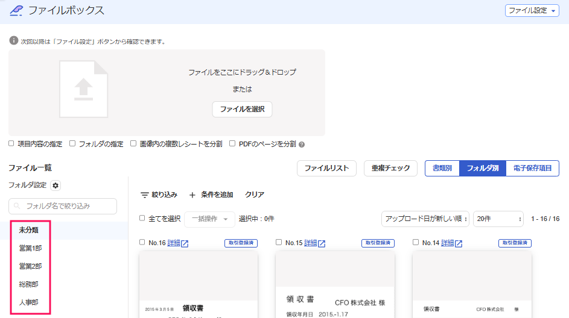
Task: Click the upload file icon in drop zone
Action: click(x=83, y=89)
